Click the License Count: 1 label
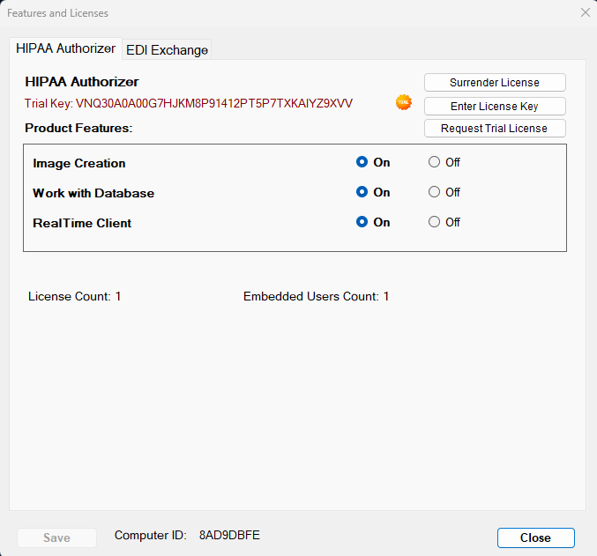The width and height of the screenshot is (597, 556). (75, 296)
